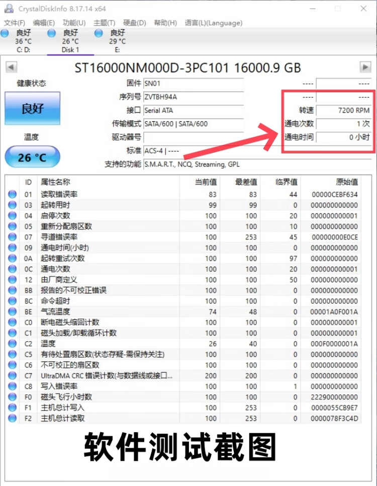Select raw value 222900000000
The image size is (377, 486).
click(x=334, y=397)
